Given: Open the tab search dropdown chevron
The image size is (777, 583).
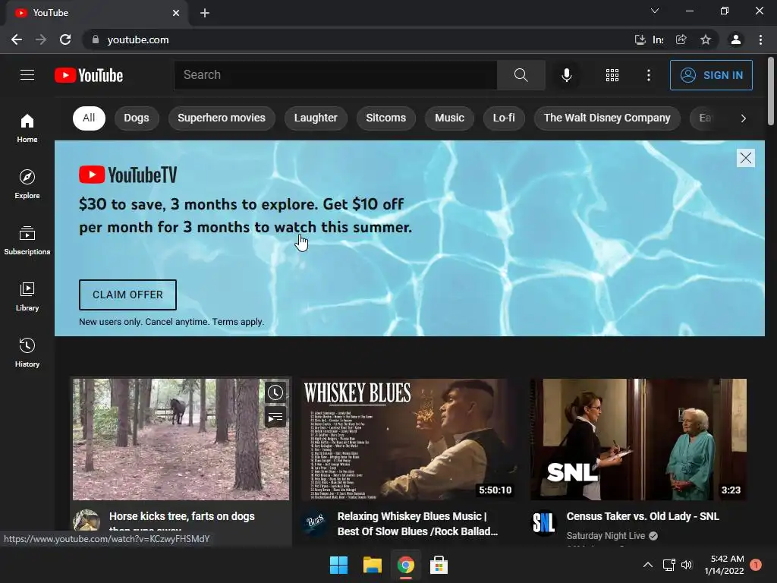Looking at the screenshot, I should [655, 11].
